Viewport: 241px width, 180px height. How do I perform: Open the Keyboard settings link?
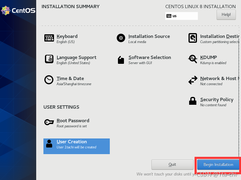pyautogui.click(x=67, y=36)
